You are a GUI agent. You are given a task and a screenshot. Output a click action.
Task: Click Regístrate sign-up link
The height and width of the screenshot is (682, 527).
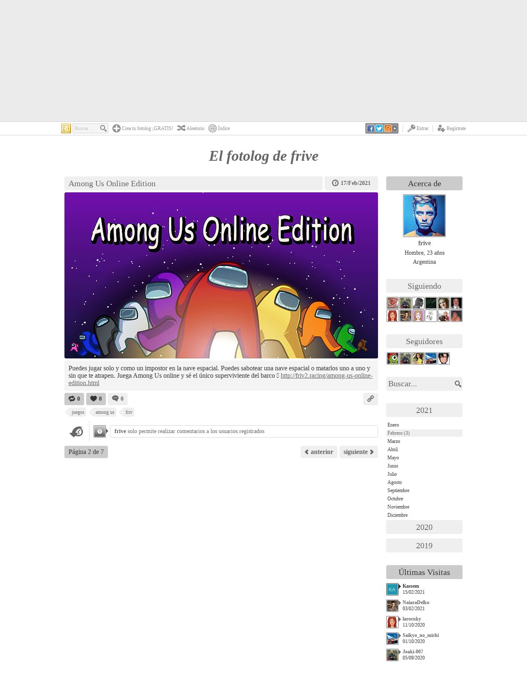[451, 128]
